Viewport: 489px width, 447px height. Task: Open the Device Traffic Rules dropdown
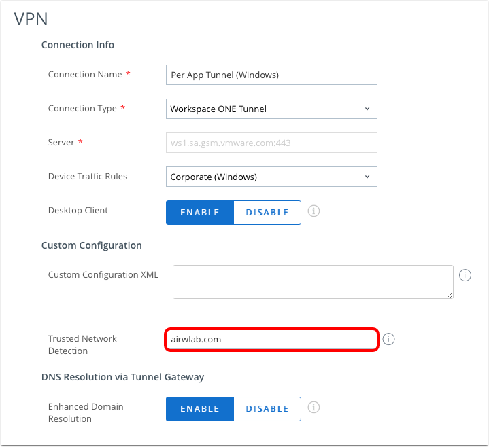point(271,177)
